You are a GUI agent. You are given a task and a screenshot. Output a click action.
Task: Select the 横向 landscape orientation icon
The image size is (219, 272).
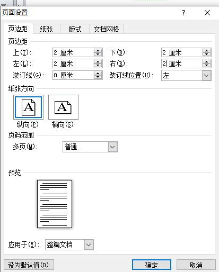pos(63,107)
